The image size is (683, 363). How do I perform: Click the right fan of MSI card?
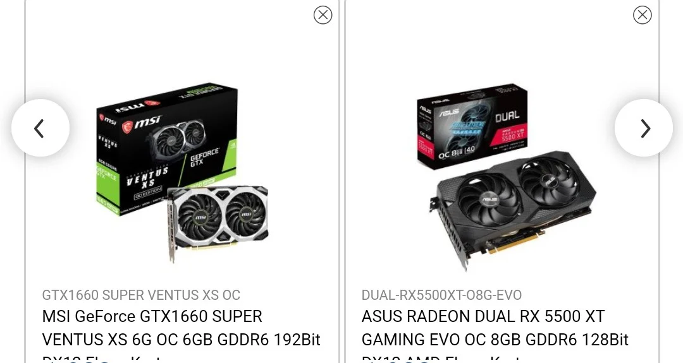246,214
